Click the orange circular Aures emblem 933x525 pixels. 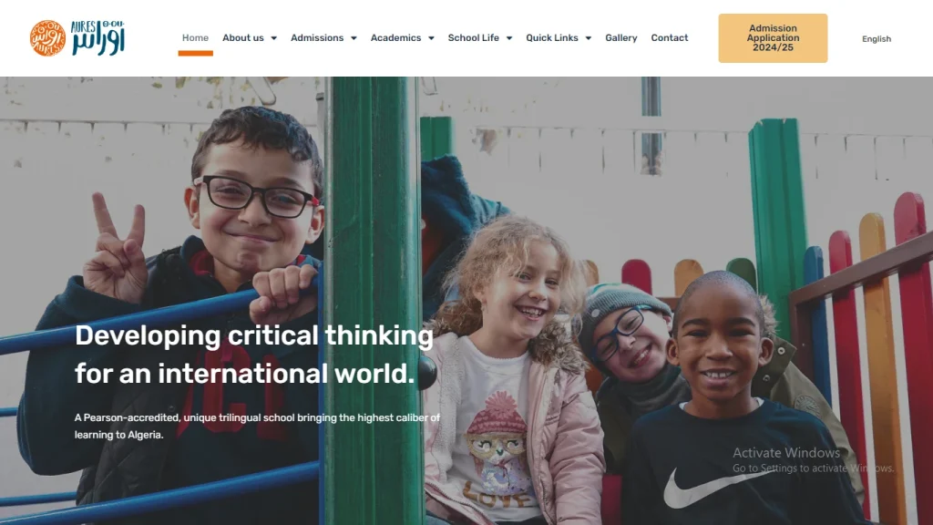point(47,38)
